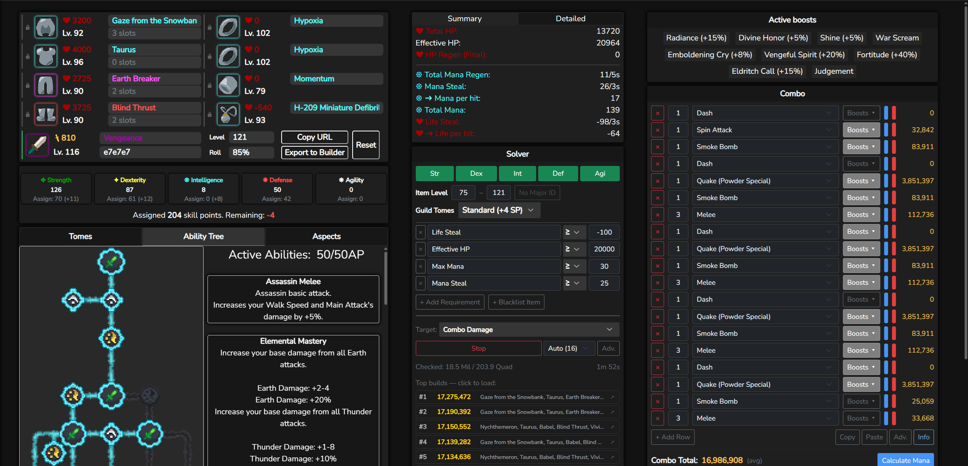
Task: Remove the Life Steal requirement
Action: [x=420, y=232]
